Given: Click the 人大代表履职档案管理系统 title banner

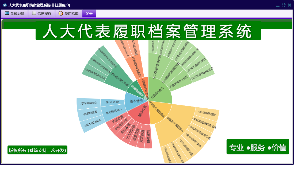Looking at the screenshot, I should (x=148, y=31).
